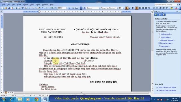Open the font color dropdown arrow

[178, 8]
